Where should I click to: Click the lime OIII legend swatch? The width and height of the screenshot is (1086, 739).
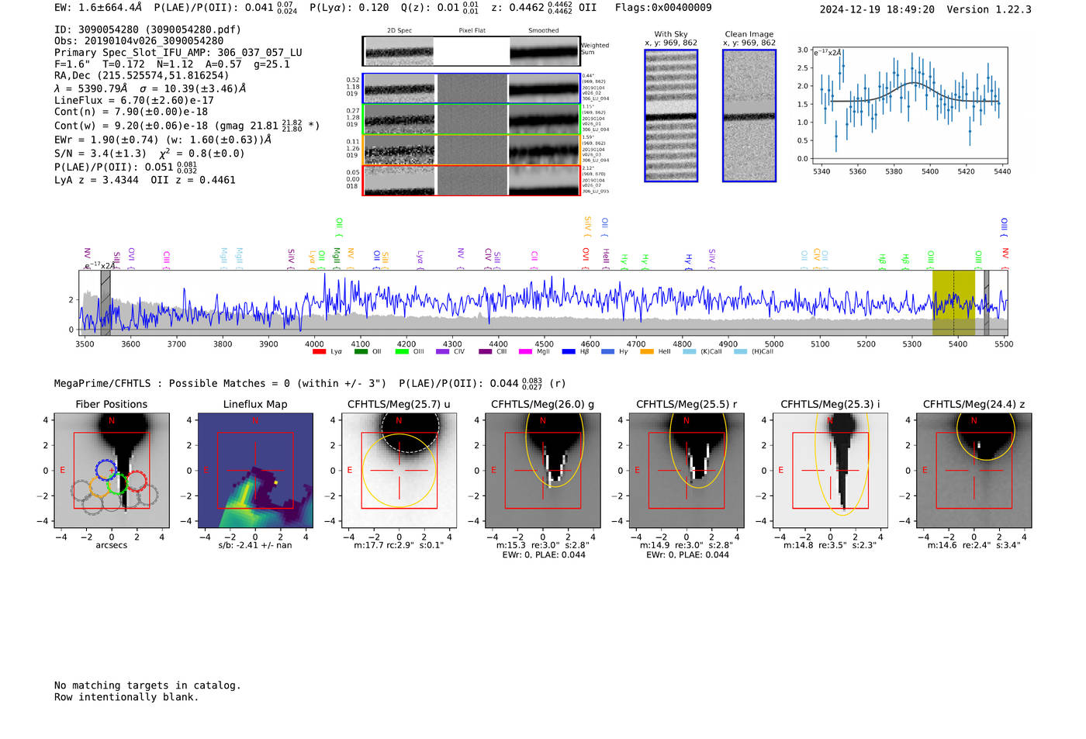pyautogui.click(x=402, y=352)
